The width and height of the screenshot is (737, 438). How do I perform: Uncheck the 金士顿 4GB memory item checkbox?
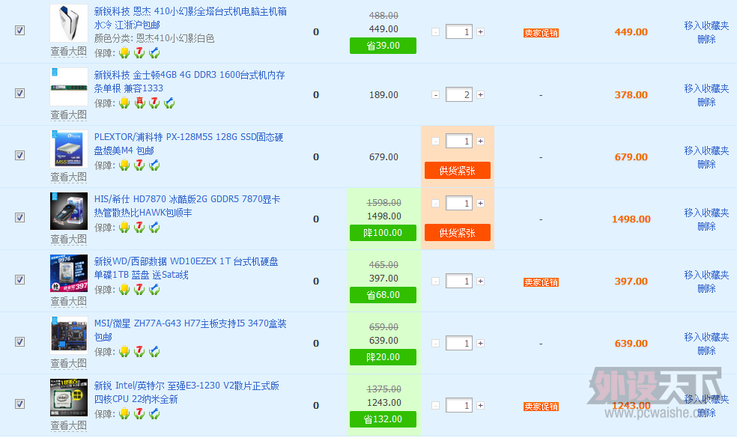19,93
